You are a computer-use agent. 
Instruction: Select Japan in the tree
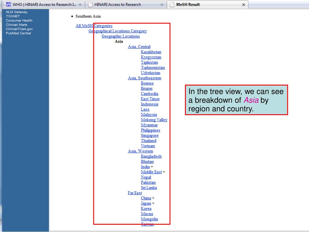point(146,203)
